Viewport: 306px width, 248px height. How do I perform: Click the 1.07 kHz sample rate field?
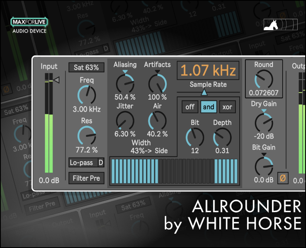tap(208, 71)
